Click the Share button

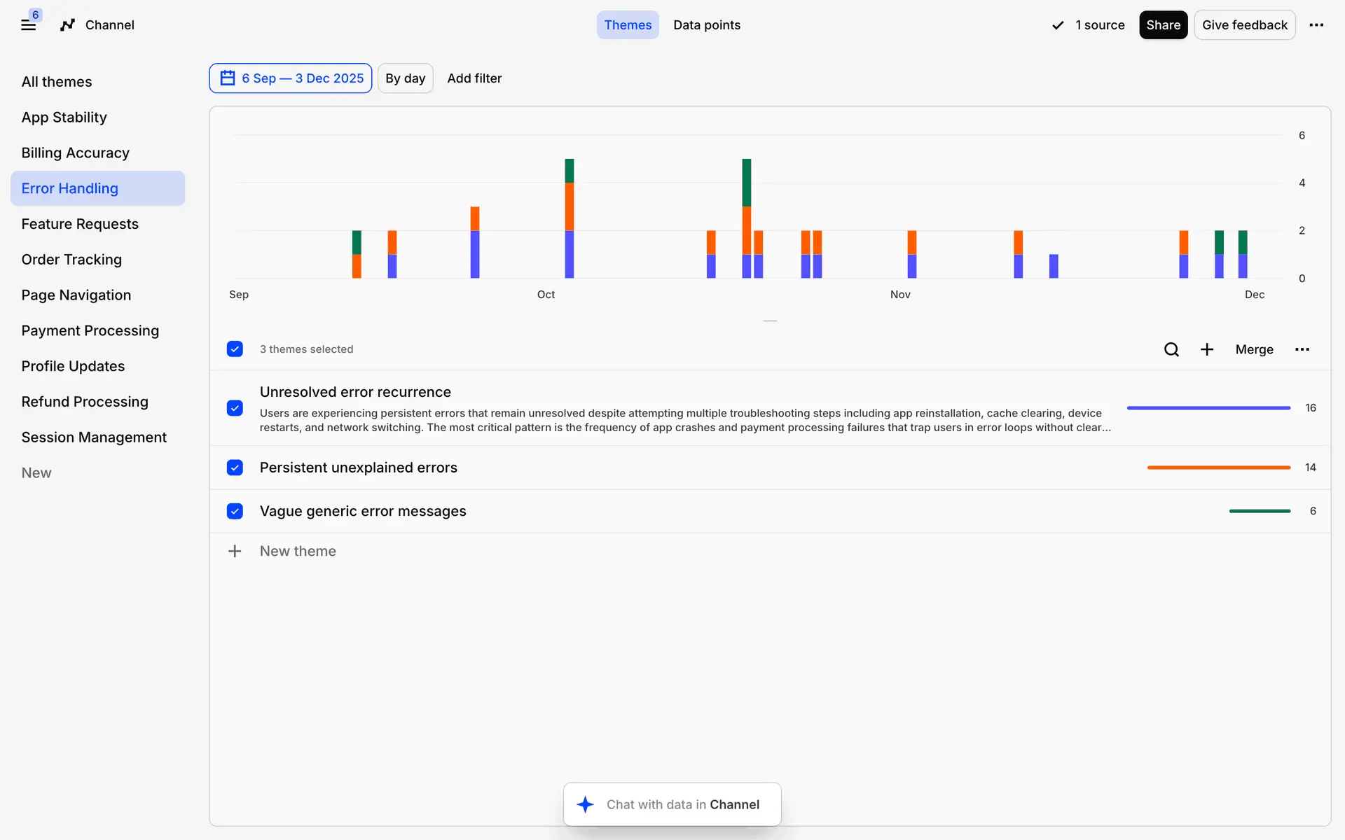(x=1163, y=25)
